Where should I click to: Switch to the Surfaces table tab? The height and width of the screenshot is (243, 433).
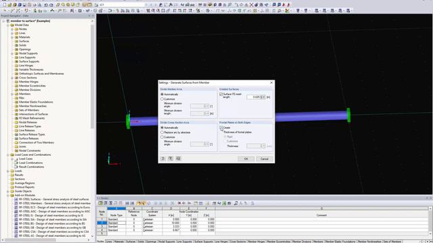[131, 242]
